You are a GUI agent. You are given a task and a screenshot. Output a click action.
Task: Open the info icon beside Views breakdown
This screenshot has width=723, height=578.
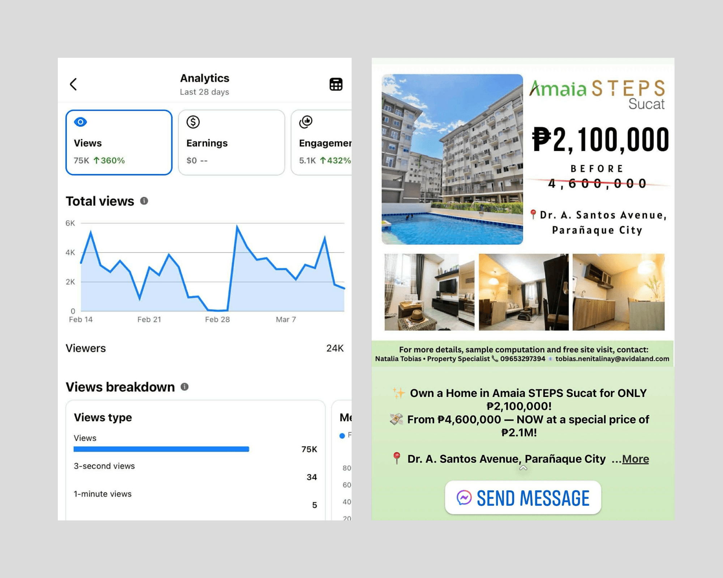(184, 387)
